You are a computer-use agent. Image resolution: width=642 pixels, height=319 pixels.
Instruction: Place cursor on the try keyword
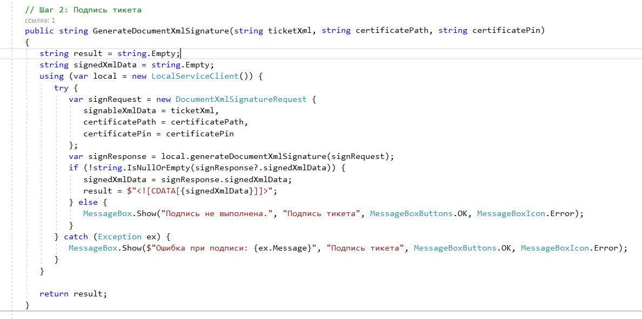click(61, 88)
